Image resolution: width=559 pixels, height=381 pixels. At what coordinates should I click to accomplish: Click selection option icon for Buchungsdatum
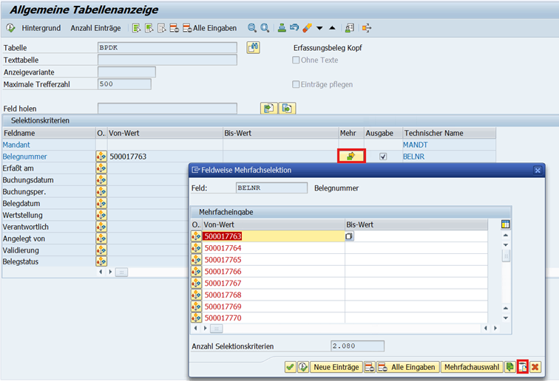101,180
